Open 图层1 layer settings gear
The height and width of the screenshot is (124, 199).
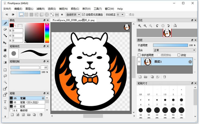(190, 62)
